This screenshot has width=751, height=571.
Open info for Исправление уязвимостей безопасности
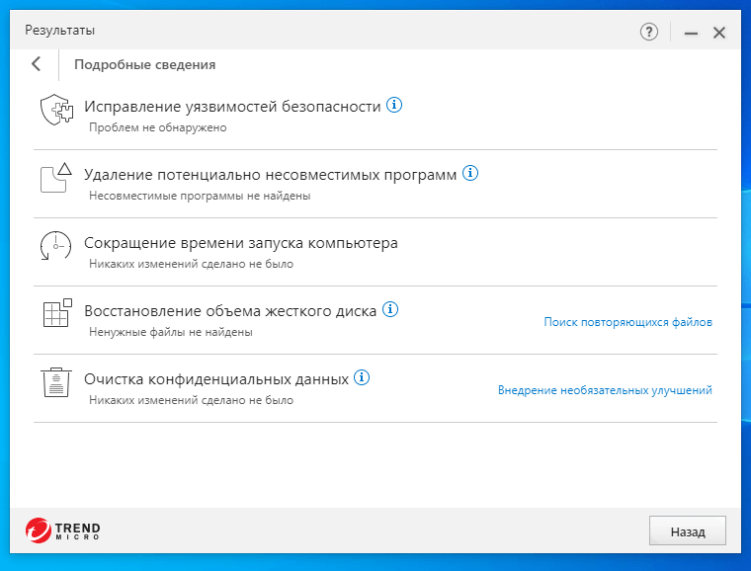point(394,106)
